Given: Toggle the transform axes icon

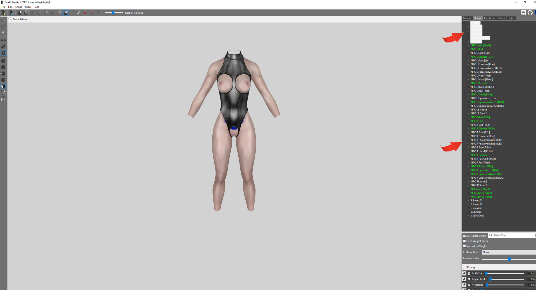Looking at the screenshot, I should click(x=3, y=19).
